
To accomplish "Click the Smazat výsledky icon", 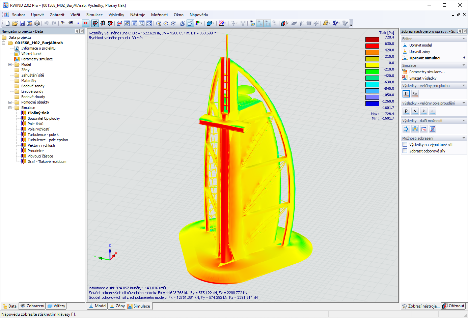I will 404,78.
